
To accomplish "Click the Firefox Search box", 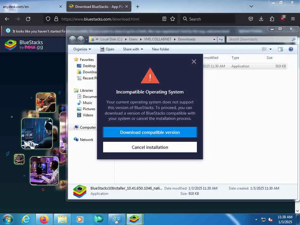I will coord(208,19).
